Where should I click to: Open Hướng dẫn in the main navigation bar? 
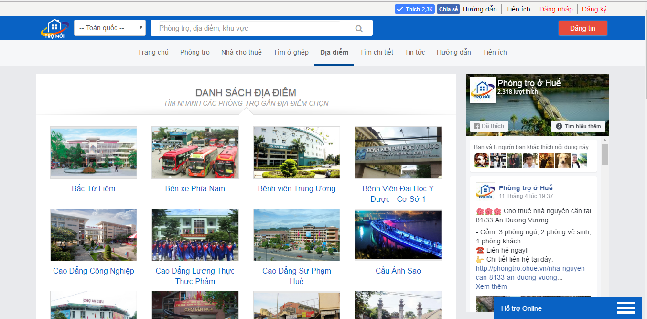pyautogui.click(x=454, y=52)
